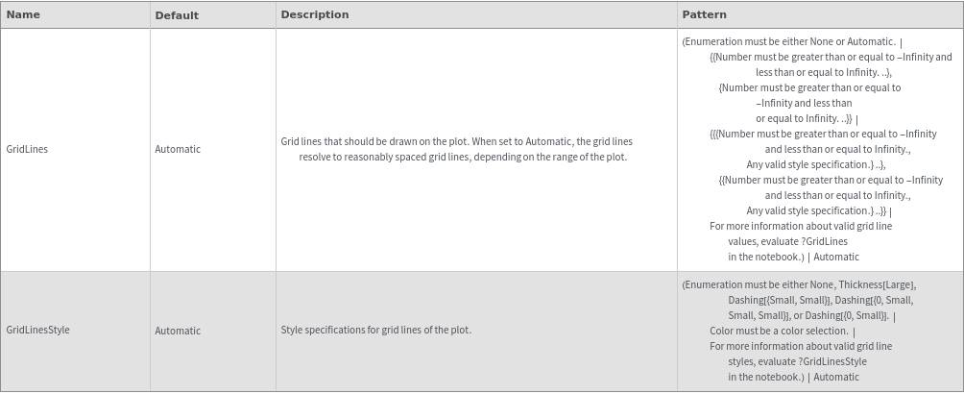964x394 pixels.
Task: Click "Style specifications for grid lines" description
Action: [375, 330]
